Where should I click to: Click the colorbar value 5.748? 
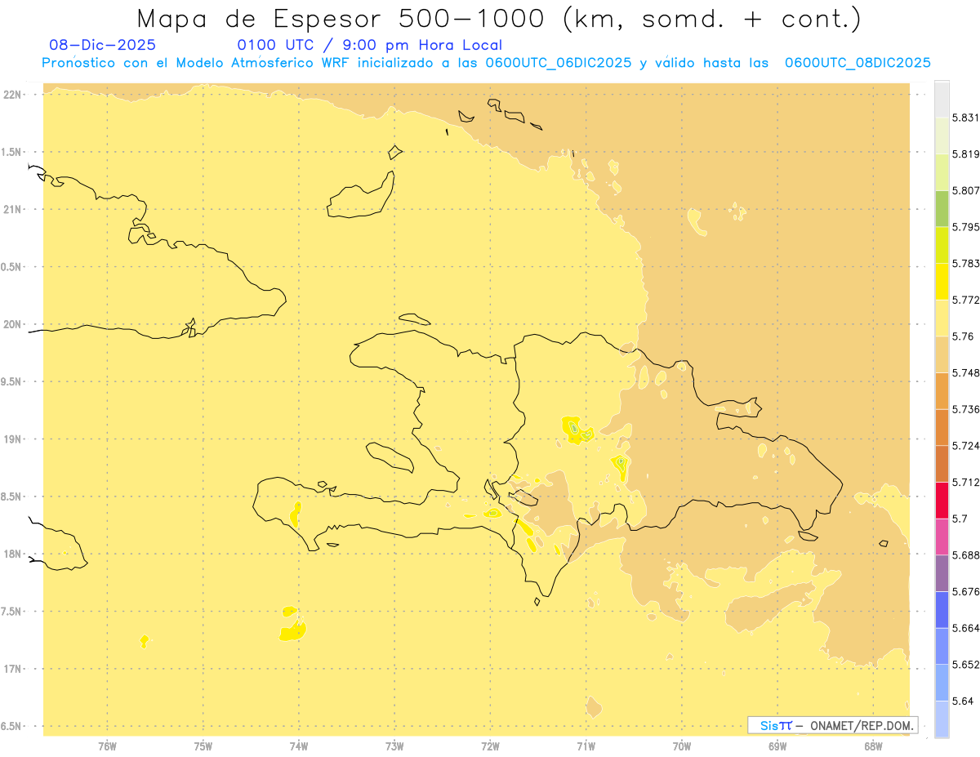click(x=965, y=372)
